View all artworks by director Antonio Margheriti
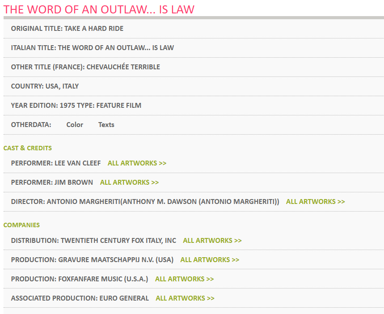This screenshot has height=314, width=384. tap(315, 202)
